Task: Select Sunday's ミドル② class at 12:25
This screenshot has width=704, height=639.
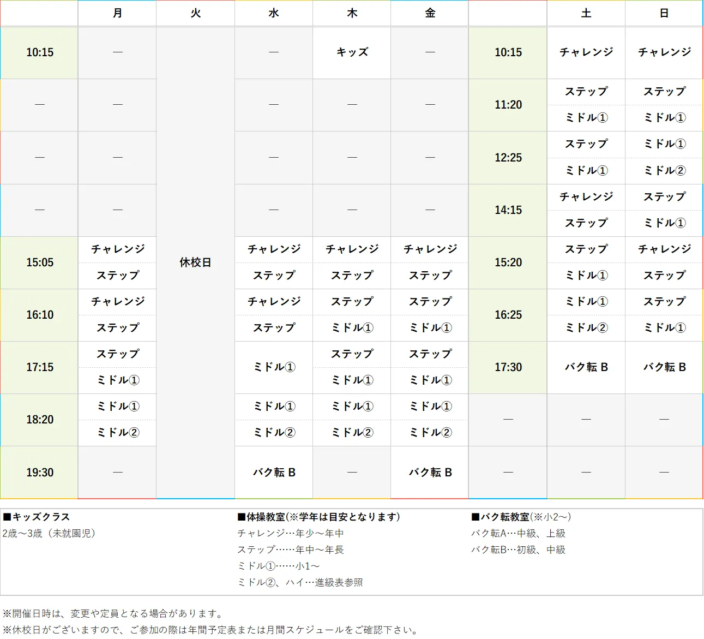Action: click(664, 170)
